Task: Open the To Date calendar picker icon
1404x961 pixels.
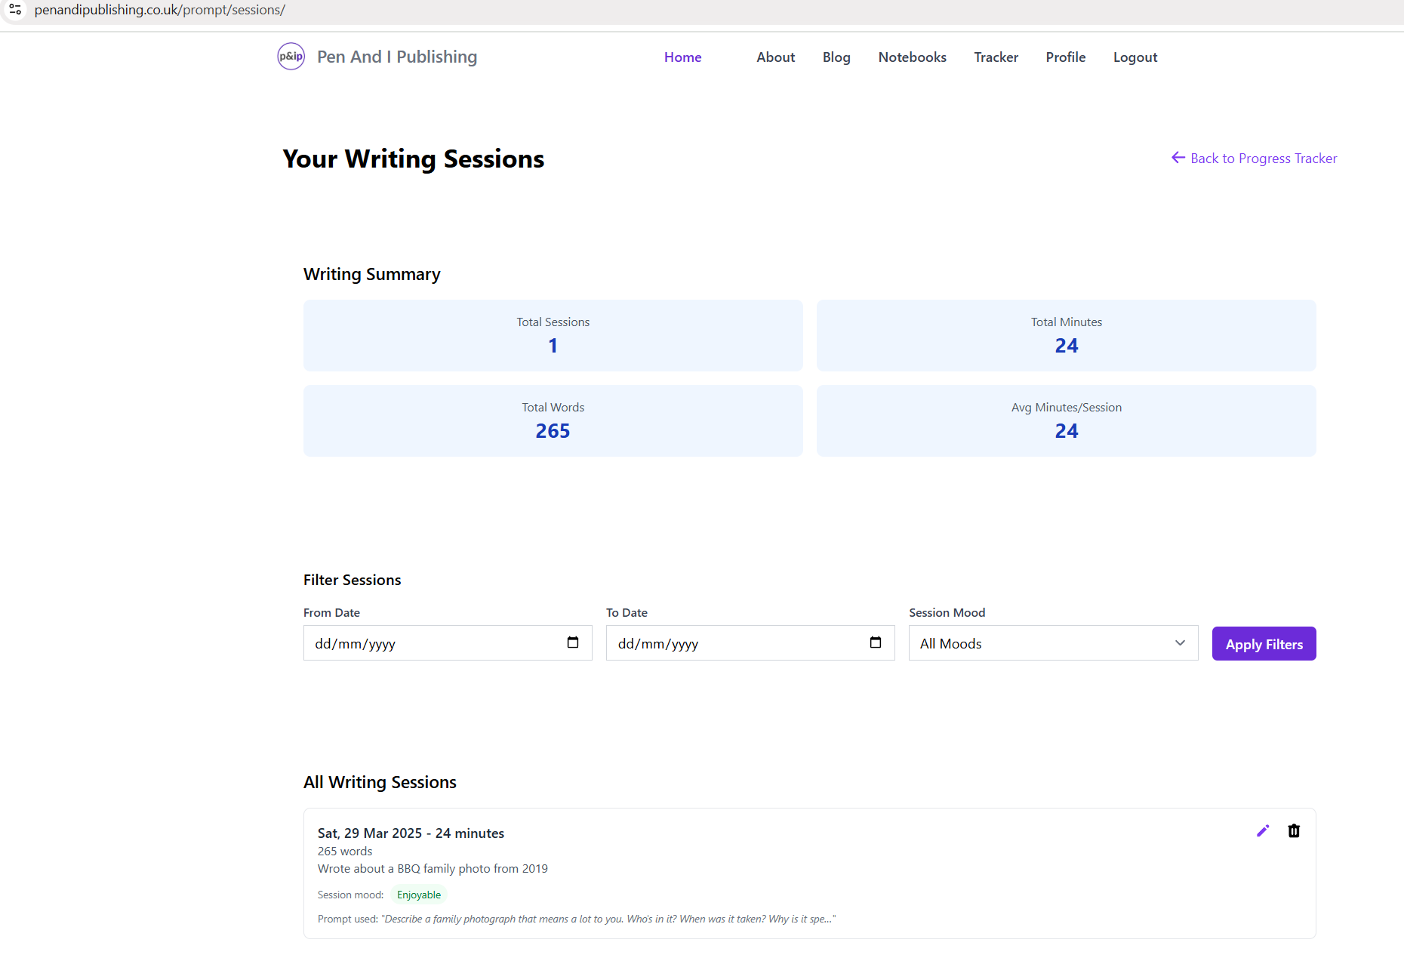Action: (876, 642)
